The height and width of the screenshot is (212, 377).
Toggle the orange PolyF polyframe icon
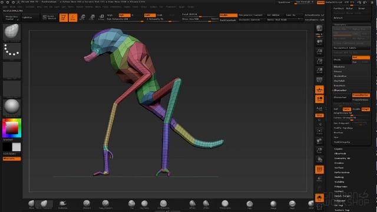319,170
